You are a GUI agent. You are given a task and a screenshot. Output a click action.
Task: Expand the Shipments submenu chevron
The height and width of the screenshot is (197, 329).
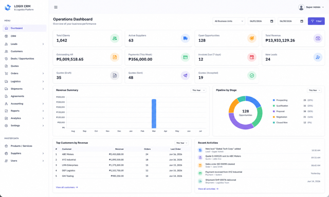(43, 89)
